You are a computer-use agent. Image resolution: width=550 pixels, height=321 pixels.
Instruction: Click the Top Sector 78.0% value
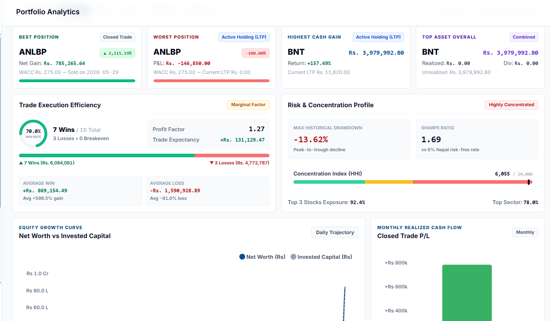[x=531, y=202]
